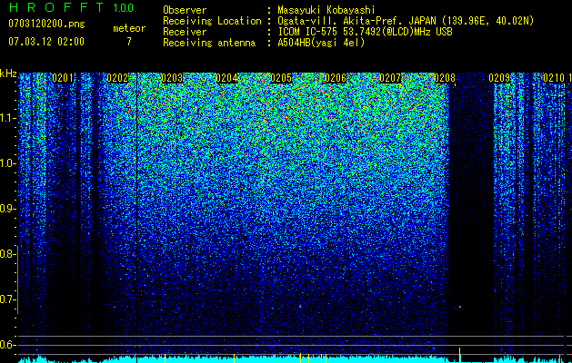
Task: Click the kHz axis unit label
Action: pyautogui.click(x=8, y=74)
